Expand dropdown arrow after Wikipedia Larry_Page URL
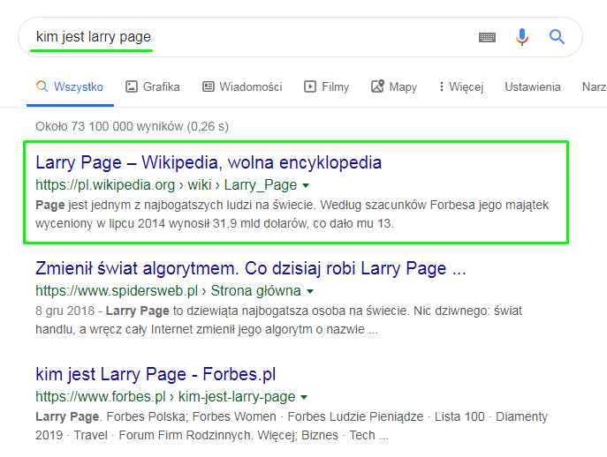607x457 pixels. click(x=306, y=186)
